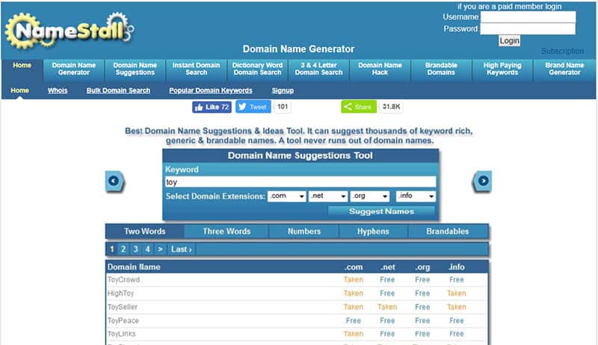The height and width of the screenshot is (345, 598).
Task: Click Taken .net for ToySeller
Action: point(387,308)
